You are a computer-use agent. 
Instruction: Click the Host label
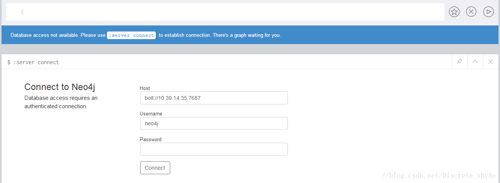[145, 88]
